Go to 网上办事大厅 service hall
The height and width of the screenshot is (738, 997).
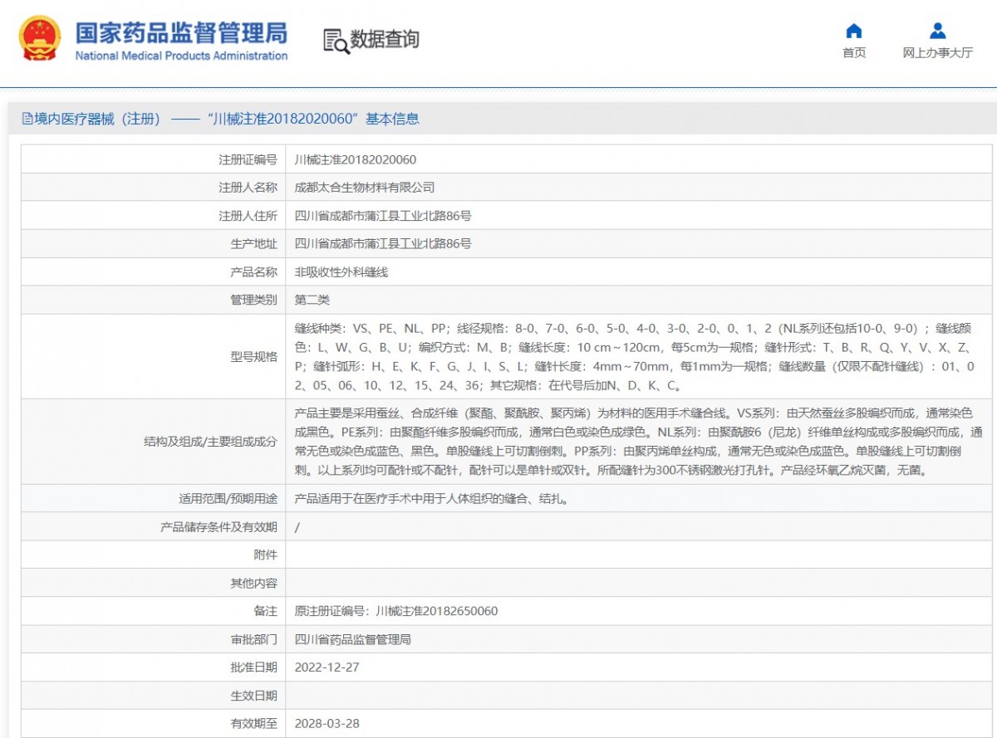[x=937, y=53]
